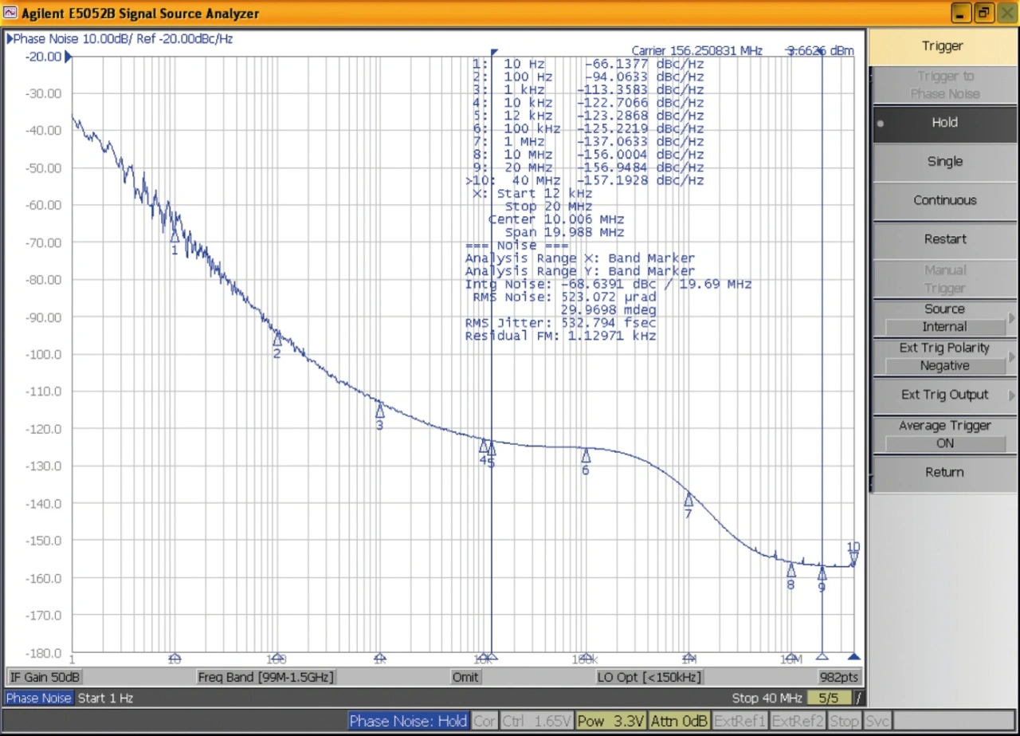The image size is (1020, 736).
Task: Expand the Source Internal submenu
Action: coord(943,318)
